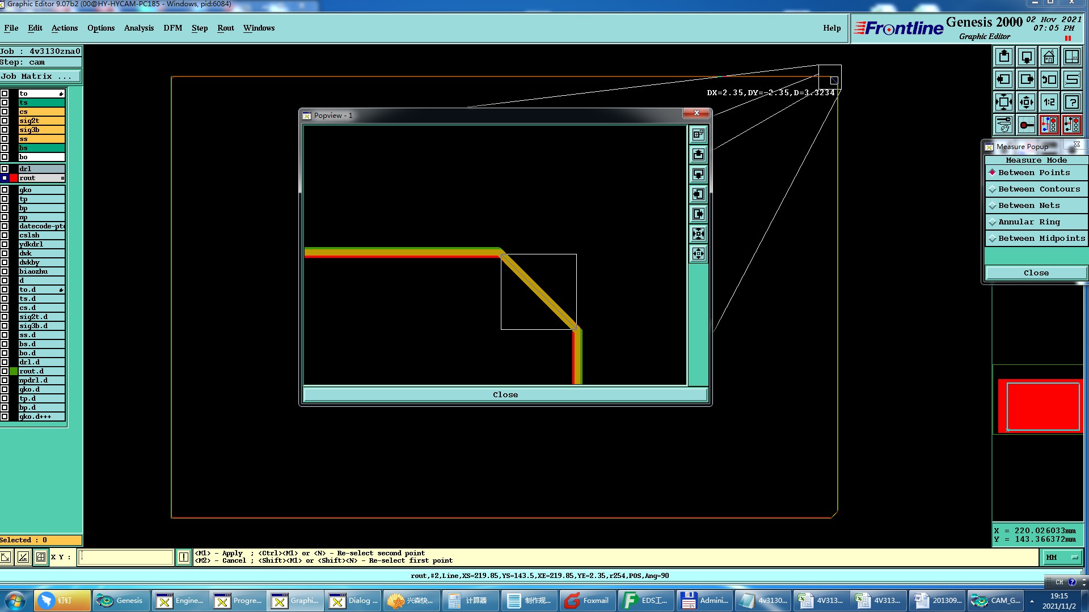
Task: Click the question mark help icon
Action: pyautogui.click(x=1071, y=103)
